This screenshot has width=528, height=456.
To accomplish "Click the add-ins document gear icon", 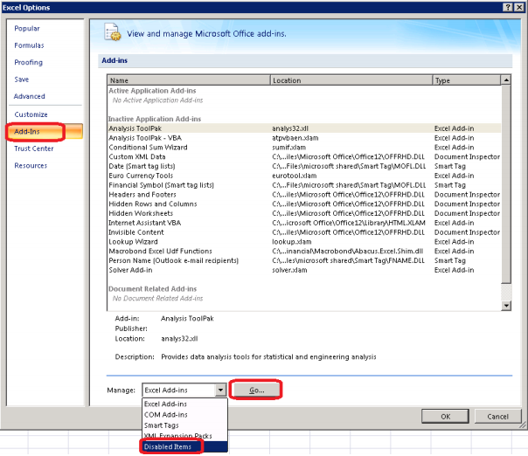I will pyautogui.click(x=113, y=32).
